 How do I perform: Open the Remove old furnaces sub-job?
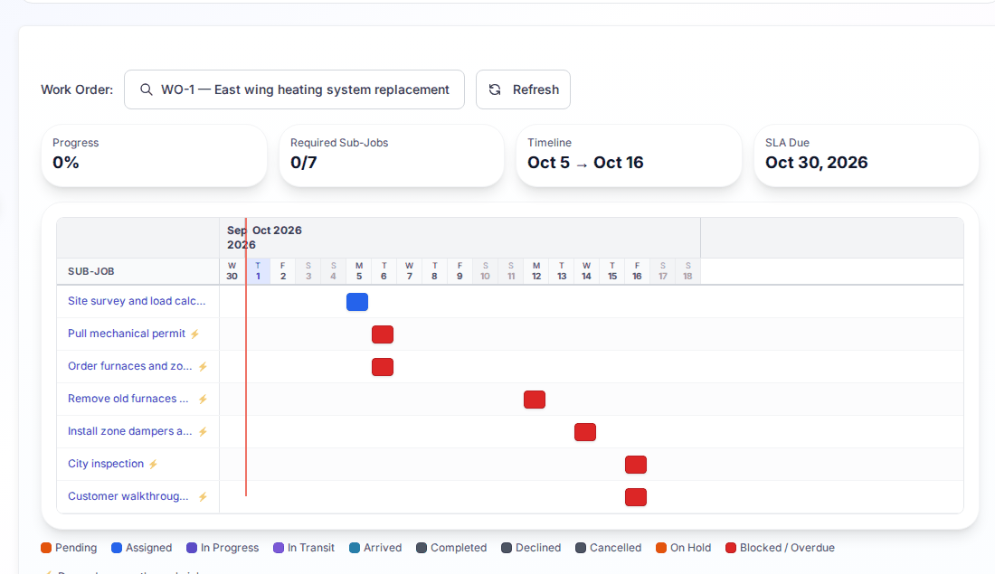(x=128, y=399)
